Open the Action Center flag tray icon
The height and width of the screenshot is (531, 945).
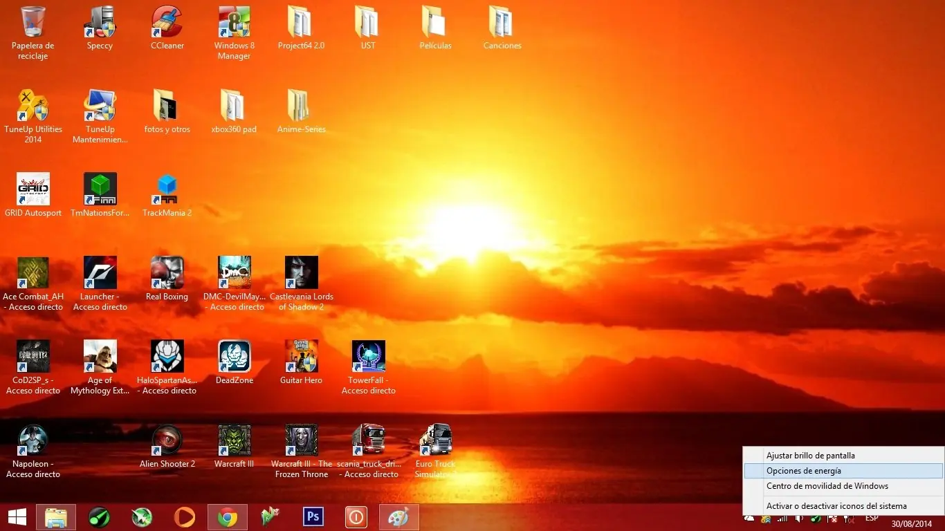[832, 519]
